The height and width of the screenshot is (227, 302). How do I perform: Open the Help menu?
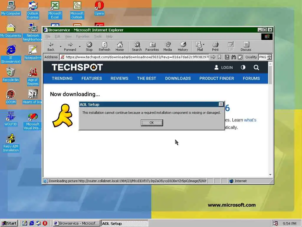(x=109, y=36)
